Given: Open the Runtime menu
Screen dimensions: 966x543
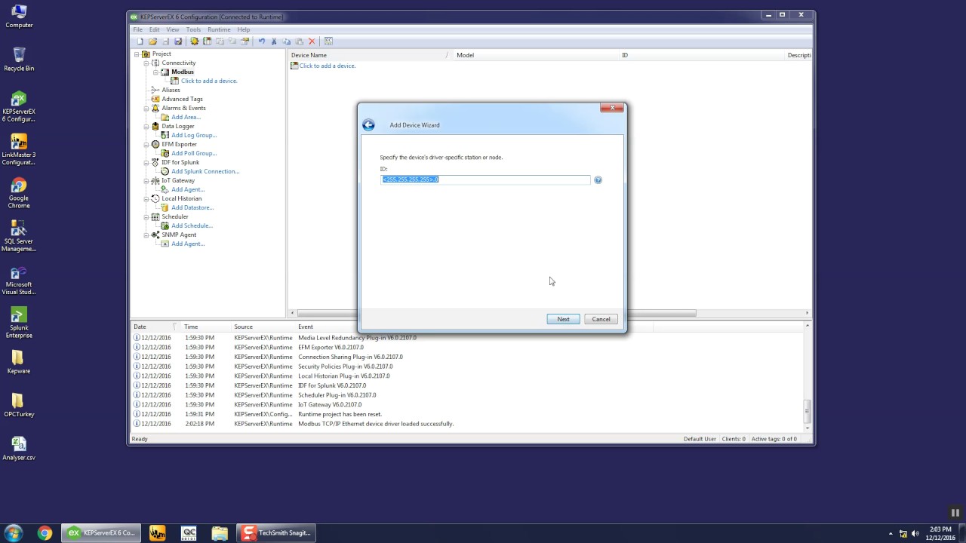Looking at the screenshot, I should (219, 29).
